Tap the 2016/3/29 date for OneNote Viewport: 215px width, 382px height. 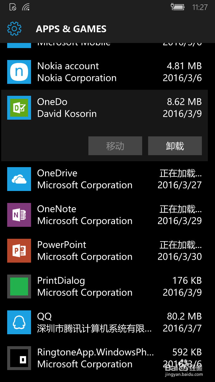pyautogui.click(x=180, y=221)
